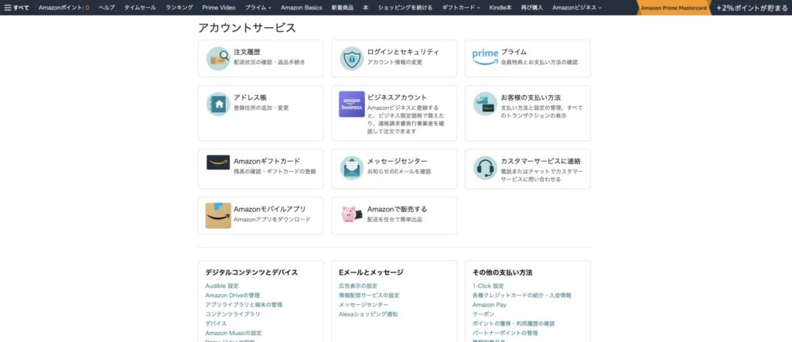Image resolution: width=792 pixels, height=342 pixels.
Task: Click the 残高の確認・ギフトカードの登録 description text
Action: click(x=275, y=172)
